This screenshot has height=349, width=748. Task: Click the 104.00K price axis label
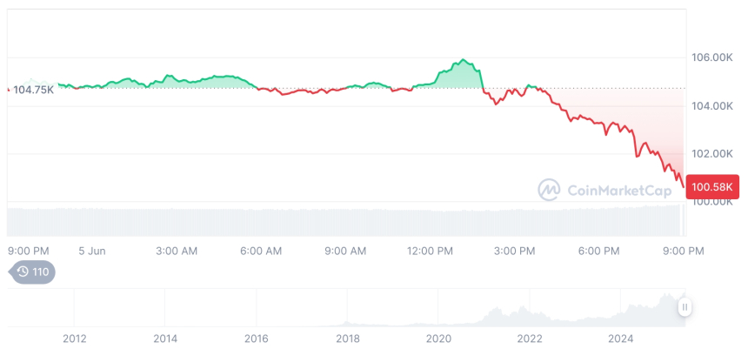[711, 105]
